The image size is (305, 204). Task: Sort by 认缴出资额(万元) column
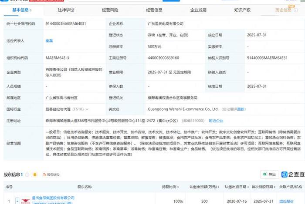point(204,187)
